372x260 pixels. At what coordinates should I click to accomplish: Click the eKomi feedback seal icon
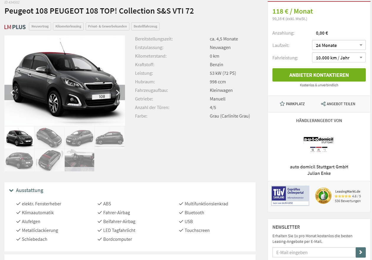point(323,196)
